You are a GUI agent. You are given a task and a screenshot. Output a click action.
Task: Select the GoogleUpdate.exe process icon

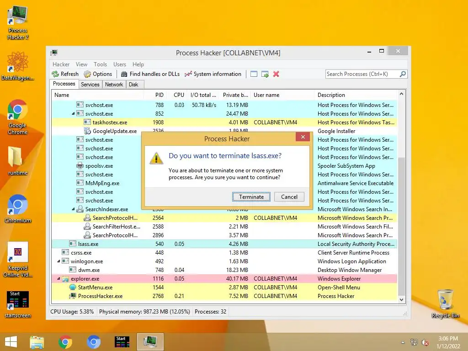coord(87,131)
